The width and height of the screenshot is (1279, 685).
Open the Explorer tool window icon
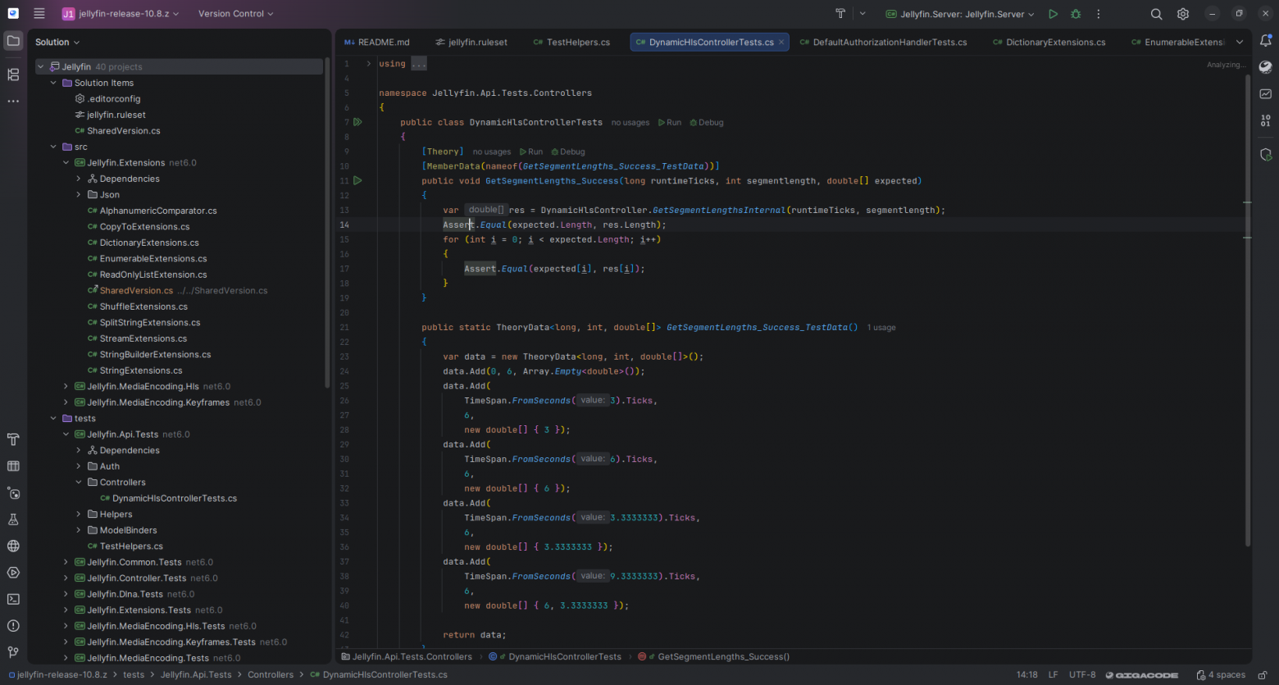[x=13, y=41]
